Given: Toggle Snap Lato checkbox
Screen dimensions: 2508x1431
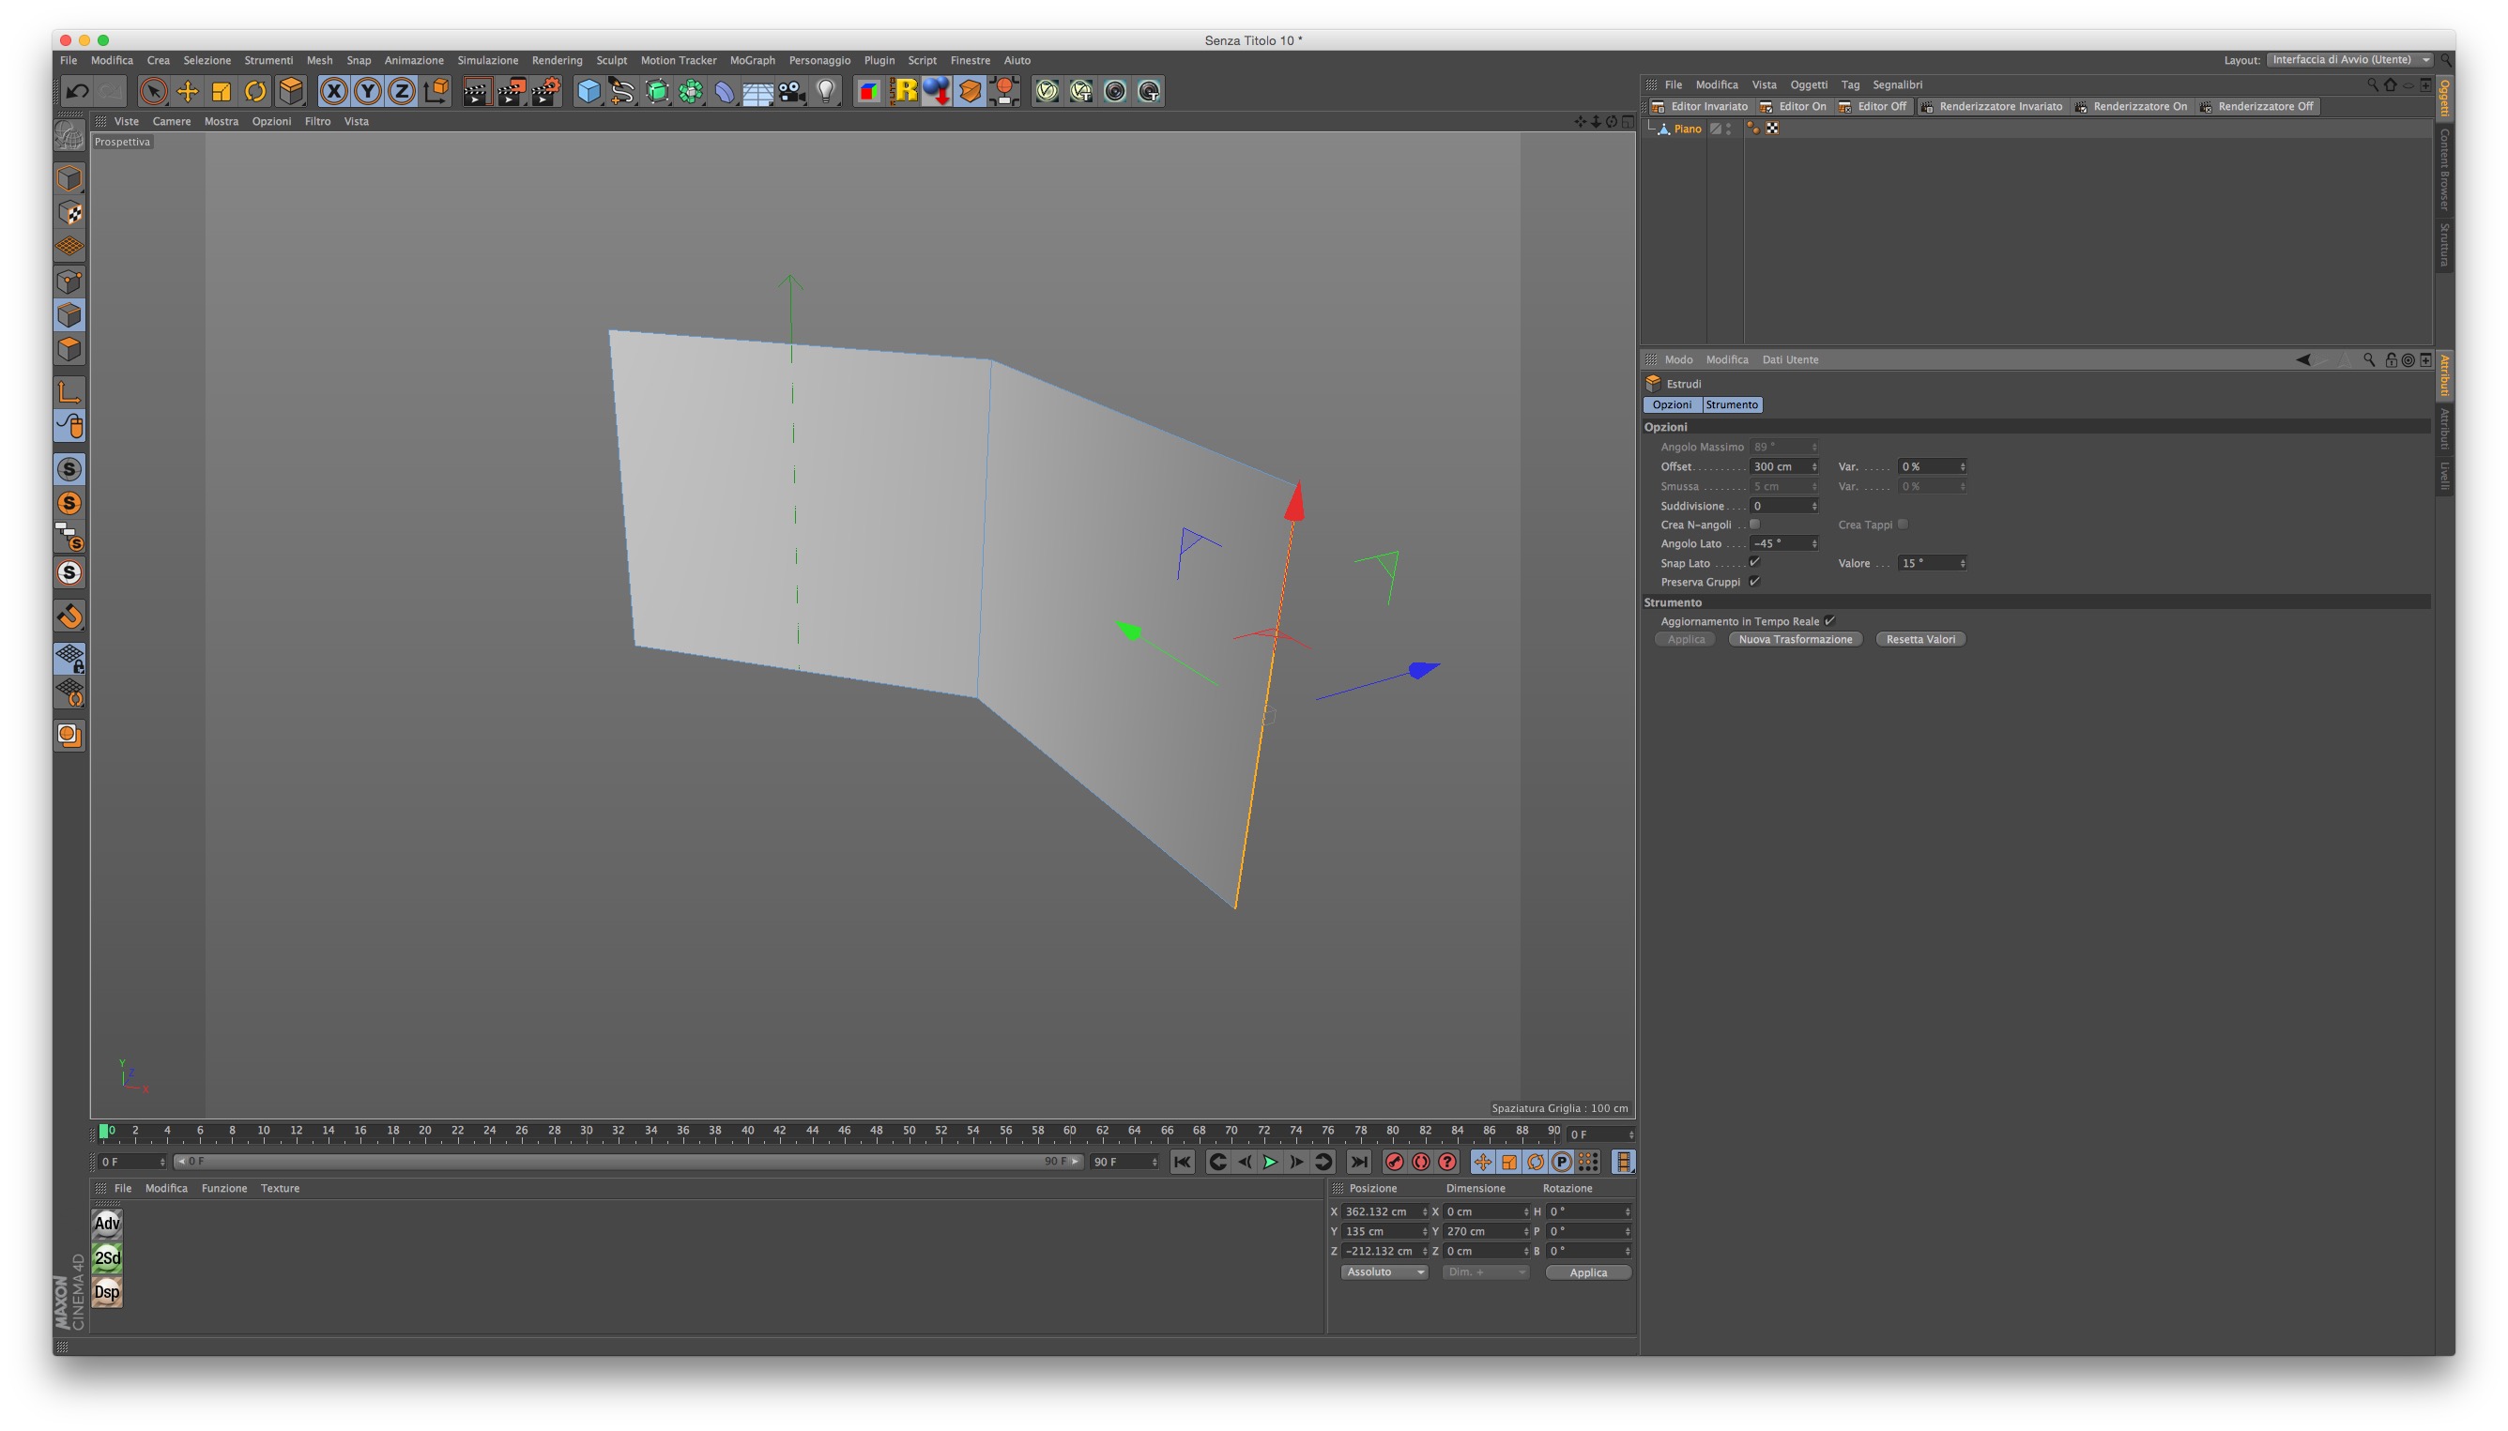Looking at the screenshot, I should click(1754, 562).
